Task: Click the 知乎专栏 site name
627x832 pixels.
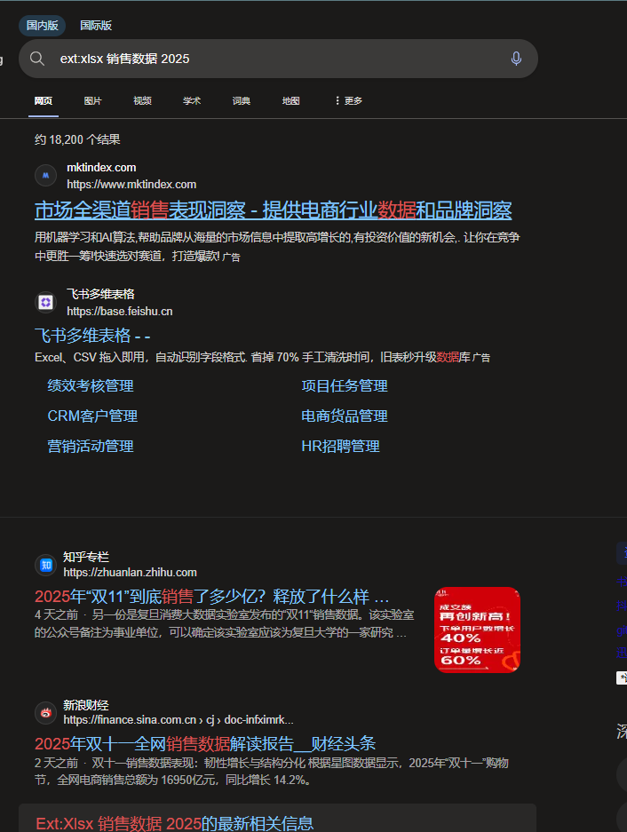Action: coord(86,557)
